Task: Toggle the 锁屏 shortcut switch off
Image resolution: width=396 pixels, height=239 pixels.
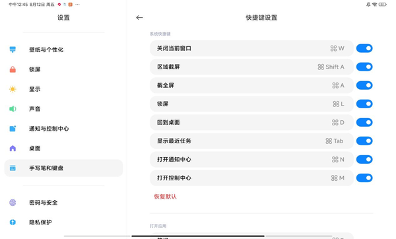Action: point(364,104)
